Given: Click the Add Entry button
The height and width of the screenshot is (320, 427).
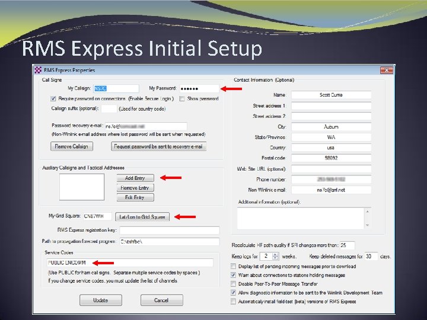Looking at the screenshot, I should click(x=135, y=178).
